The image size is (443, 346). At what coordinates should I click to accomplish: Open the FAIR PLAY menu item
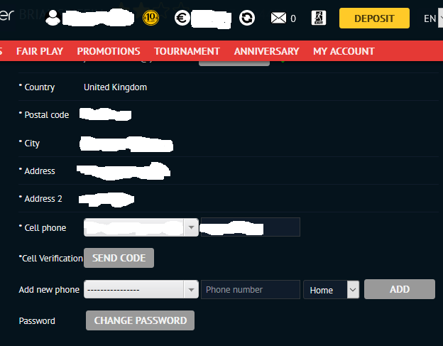coord(40,51)
